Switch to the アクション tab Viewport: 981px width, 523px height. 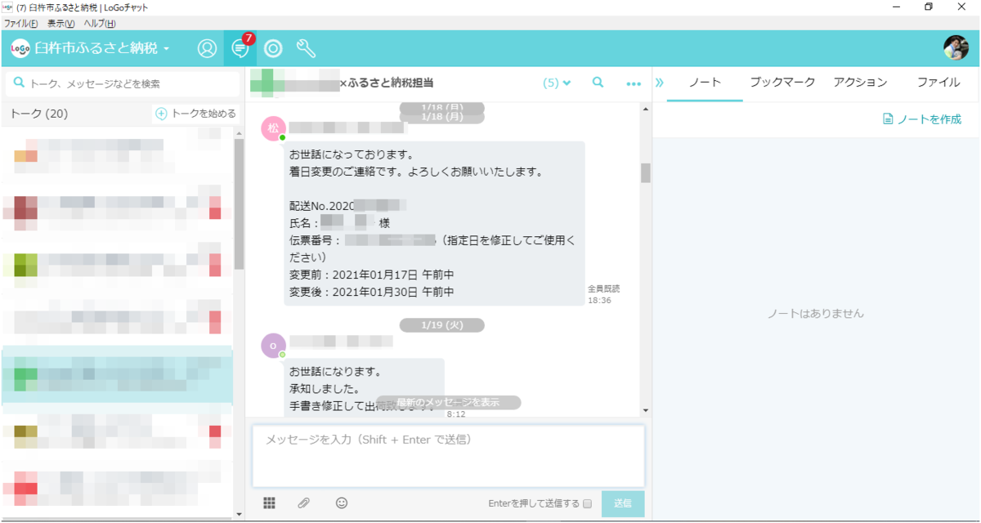(x=860, y=83)
